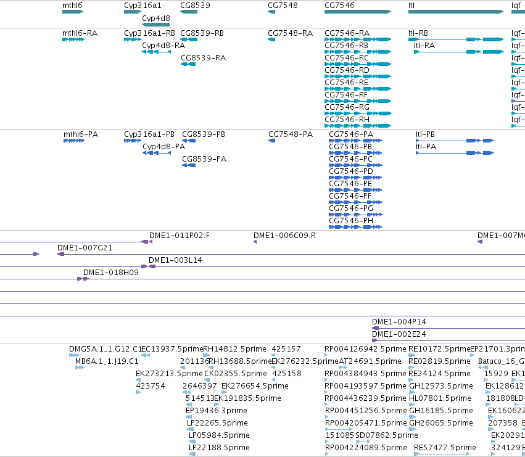Click the ltl-PA protein feature
525x457 pixels.
point(455,153)
